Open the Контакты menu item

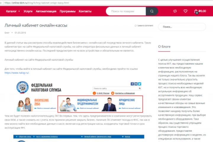[85, 11]
